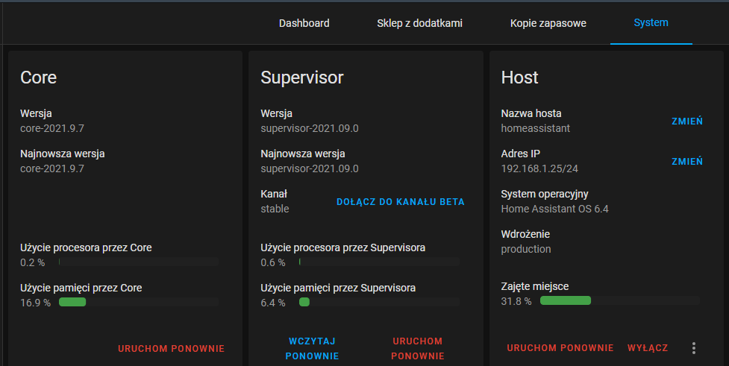The image size is (729, 366).
Task: Go to the Kopie zapasowe tab
Action: pos(548,23)
